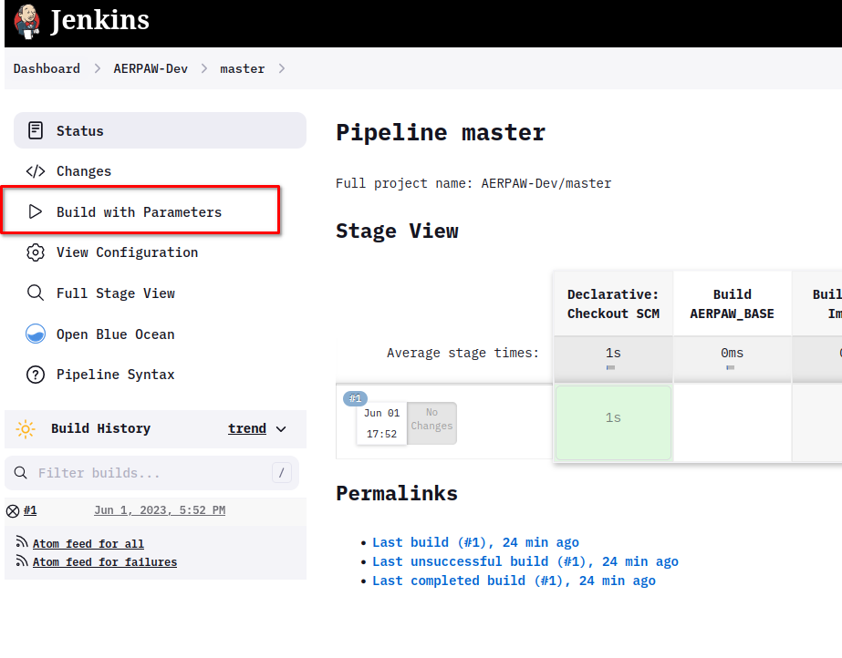The image size is (842, 658).
Task: Open Atom feed for all
Action: tap(88, 544)
